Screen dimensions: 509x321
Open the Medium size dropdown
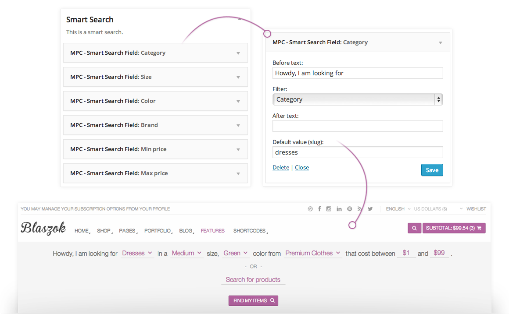(186, 253)
